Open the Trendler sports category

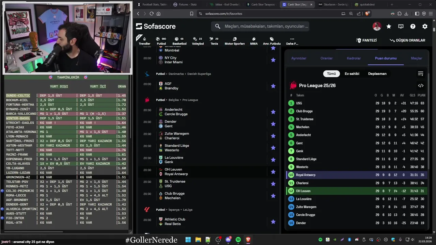tap(144, 41)
